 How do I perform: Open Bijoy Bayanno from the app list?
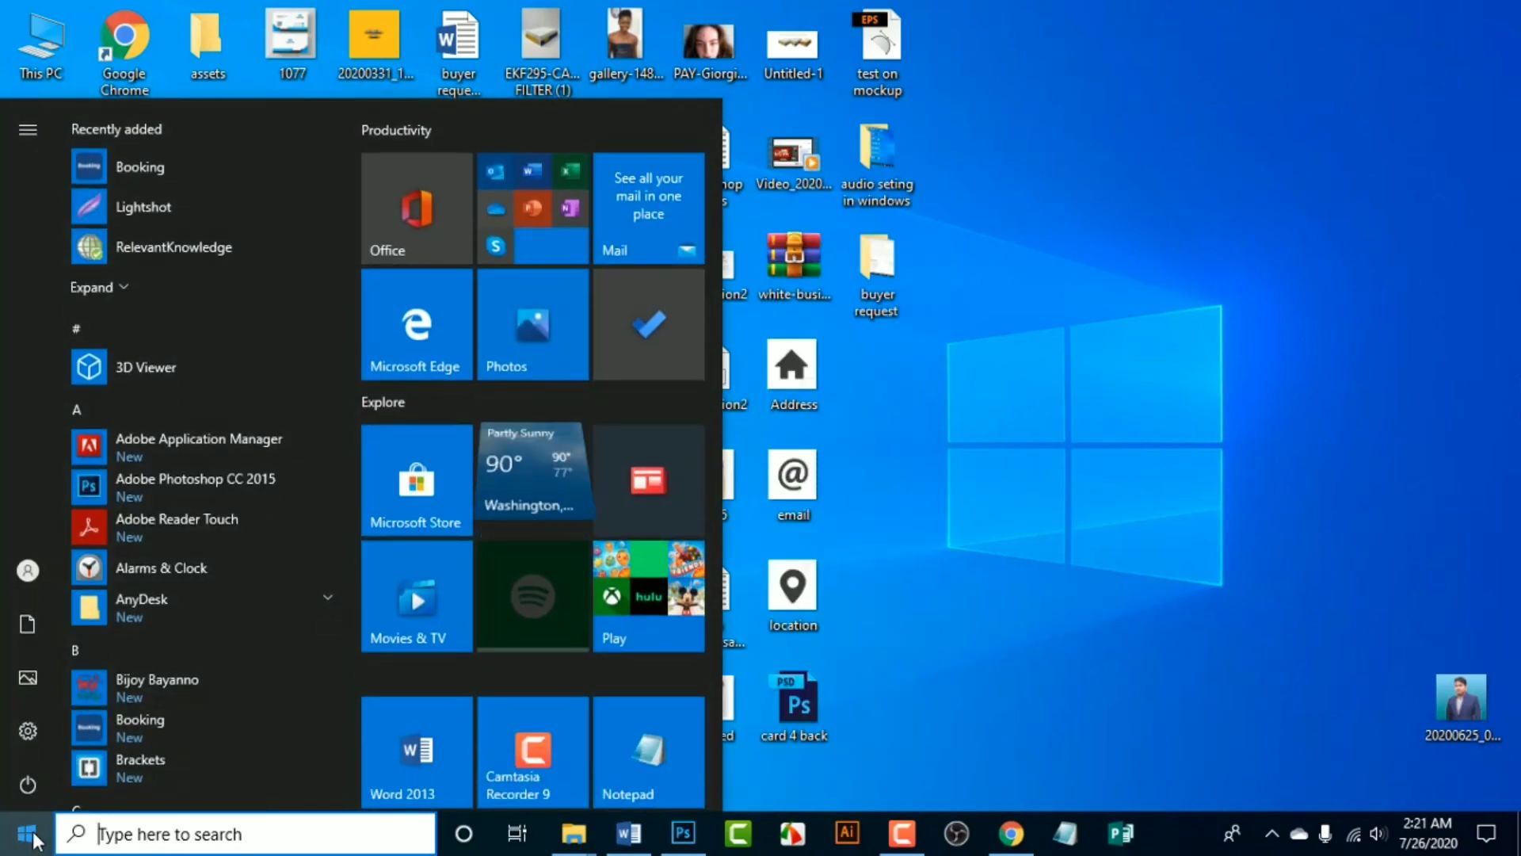pyautogui.click(x=202, y=687)
